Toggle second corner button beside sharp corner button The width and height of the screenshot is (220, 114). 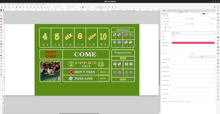click(x=170, y=27)
